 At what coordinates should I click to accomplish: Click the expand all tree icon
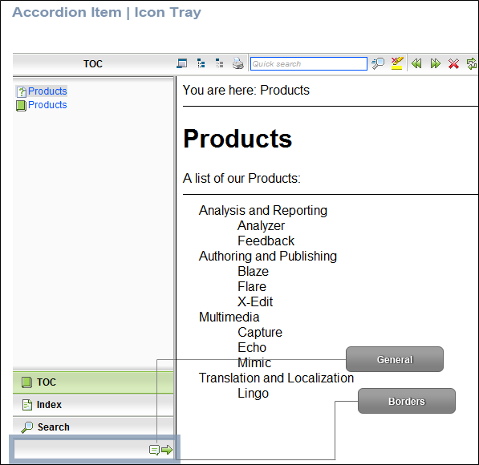coord(201,63)
